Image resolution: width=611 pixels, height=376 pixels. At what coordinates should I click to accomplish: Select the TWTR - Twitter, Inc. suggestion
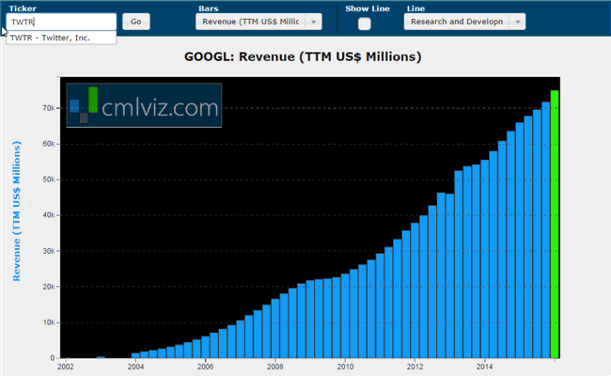pos(61,38)
